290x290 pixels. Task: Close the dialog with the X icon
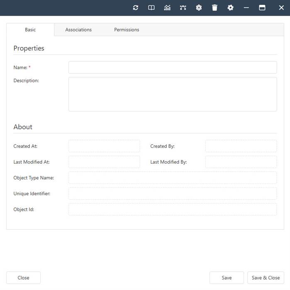click(x=281, y=7)
